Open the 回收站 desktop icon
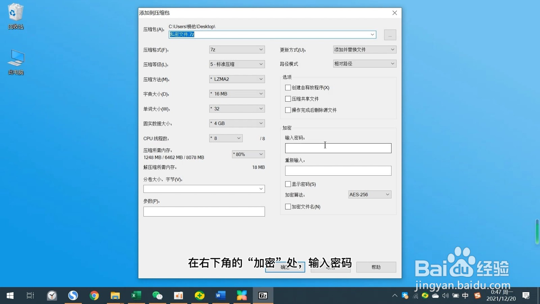Viewport: 540px width, 304px height. tap(15, 15)
